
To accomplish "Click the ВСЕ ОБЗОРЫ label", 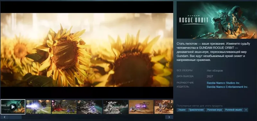I will [x=184, y=70].
